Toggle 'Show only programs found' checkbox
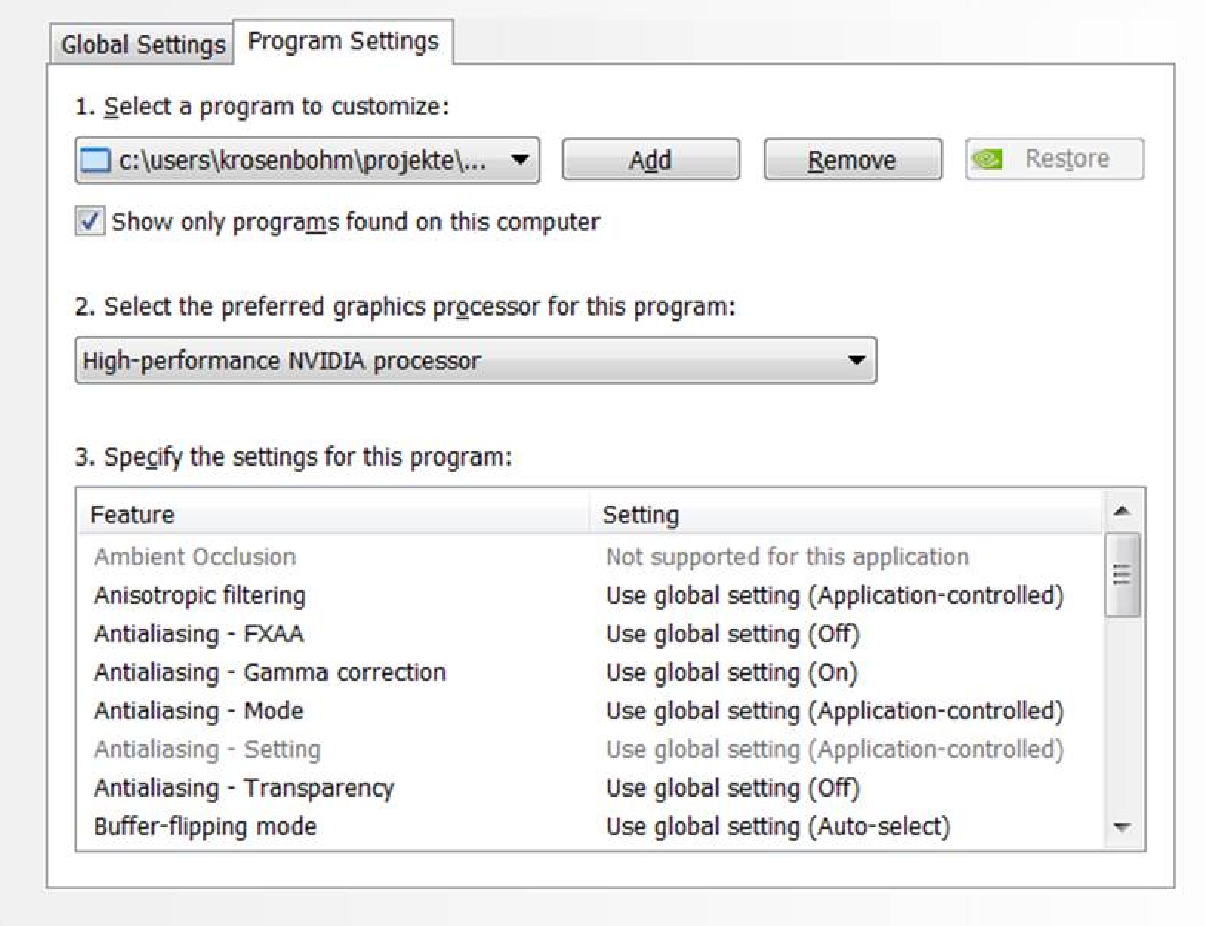This screenshot has width=1205, height=926. tap(90, 222)
